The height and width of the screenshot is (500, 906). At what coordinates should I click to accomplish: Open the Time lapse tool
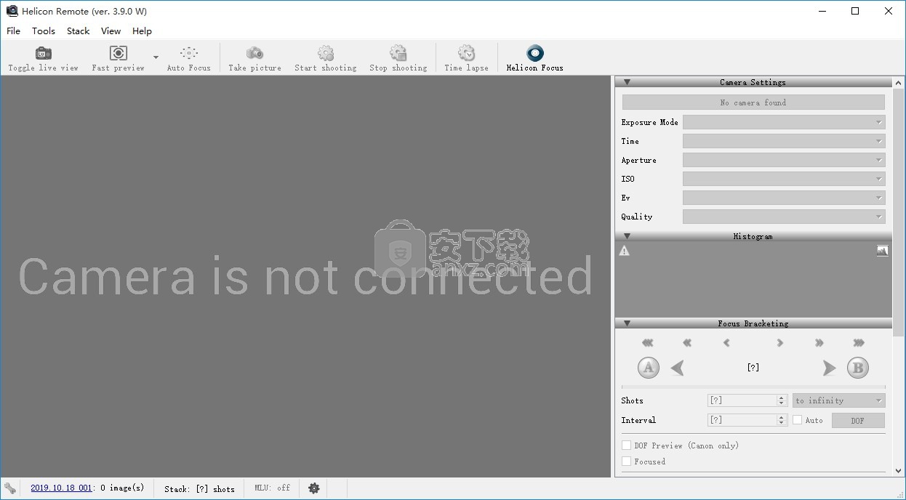466,58
